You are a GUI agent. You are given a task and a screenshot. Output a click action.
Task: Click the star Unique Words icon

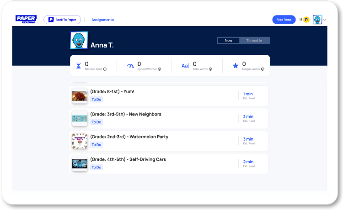point(236,66)
